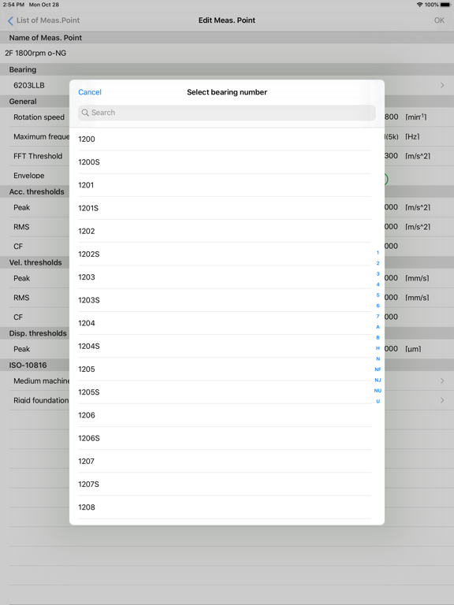
Task: Jump to index section 1
Action: 378,253
